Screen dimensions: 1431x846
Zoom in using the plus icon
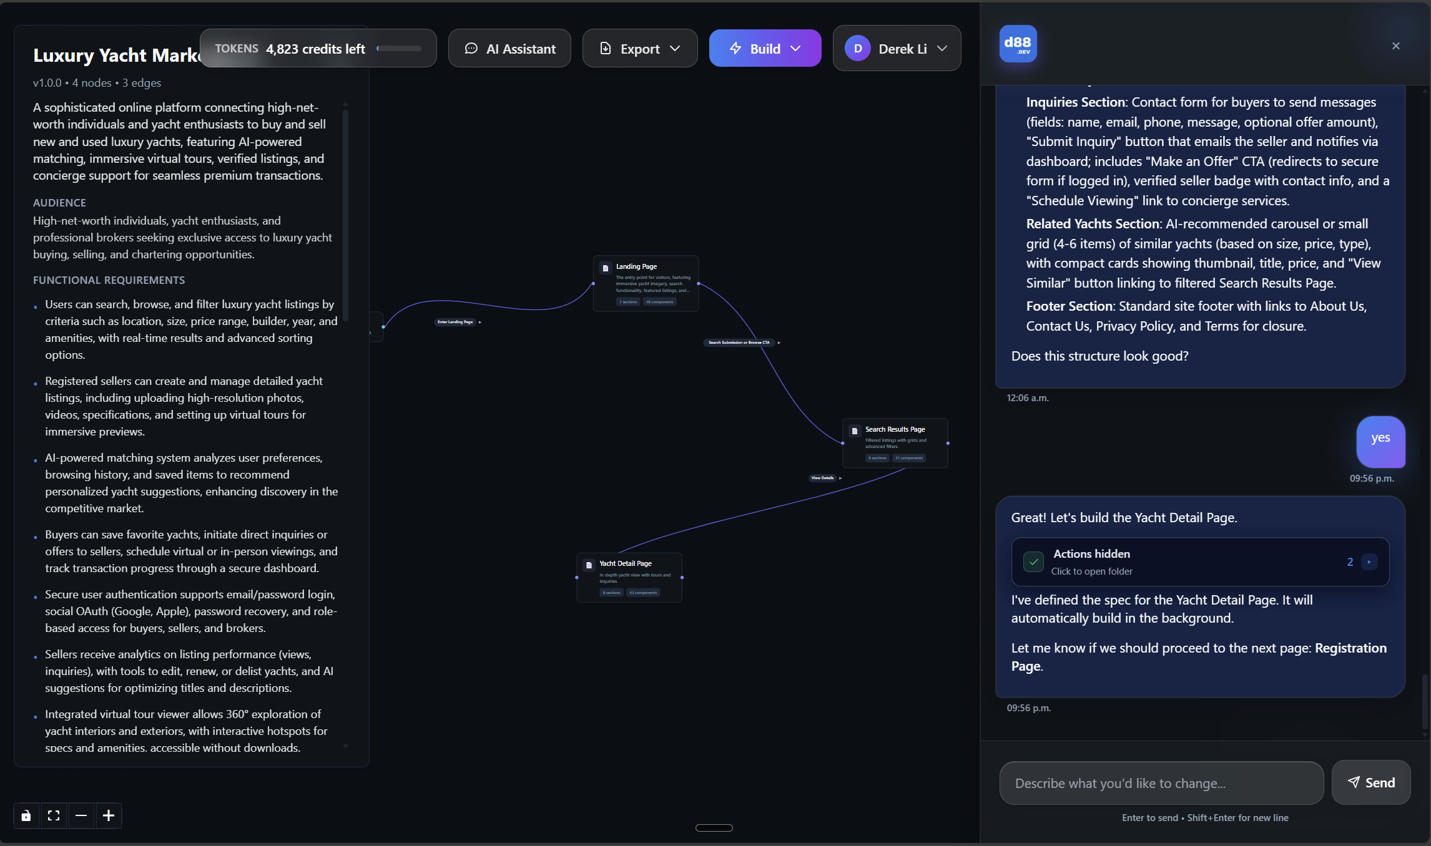tap(109, 815)
